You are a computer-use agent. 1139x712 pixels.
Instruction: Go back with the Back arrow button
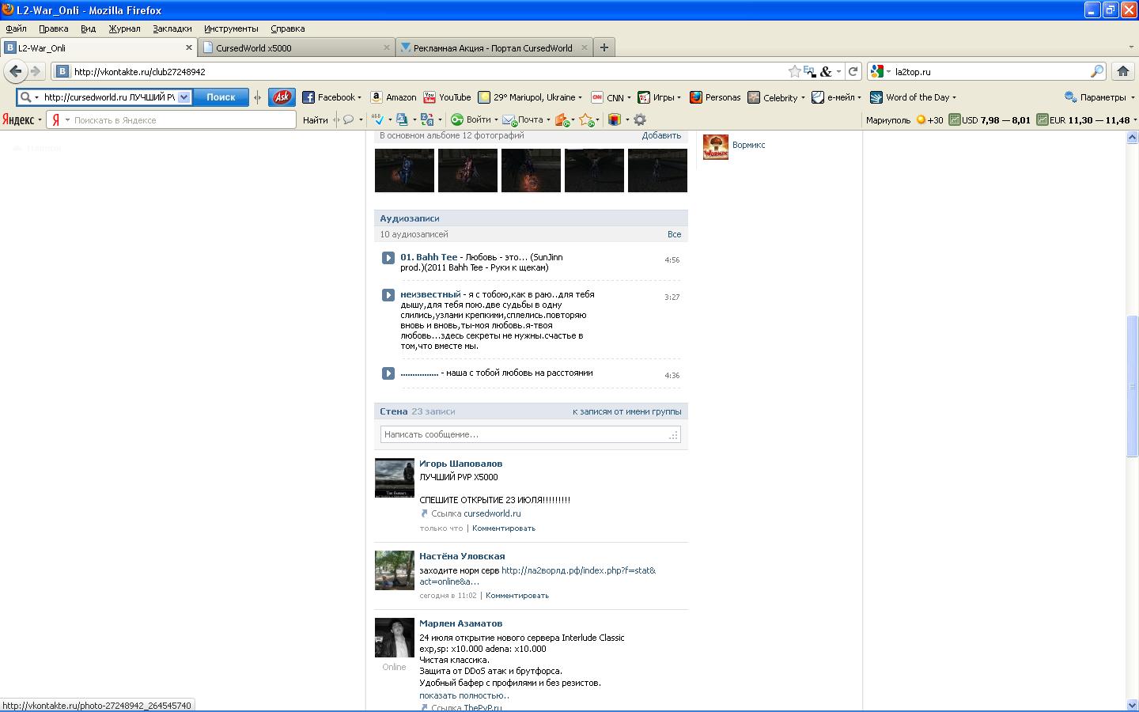[15, 71]
